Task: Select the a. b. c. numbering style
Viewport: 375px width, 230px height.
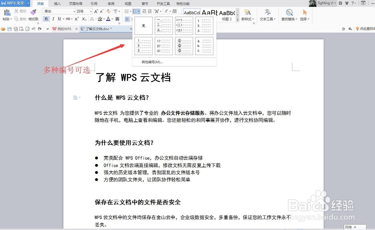Action: click(x=204, y=46)
